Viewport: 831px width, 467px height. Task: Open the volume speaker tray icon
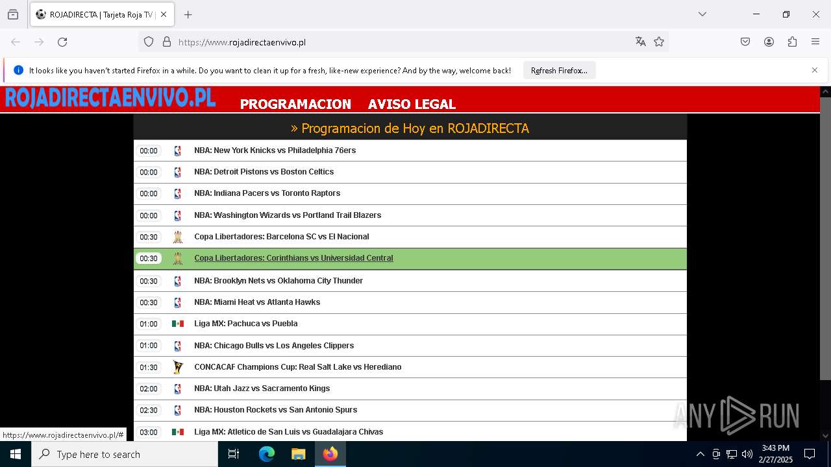coord(747,454)
